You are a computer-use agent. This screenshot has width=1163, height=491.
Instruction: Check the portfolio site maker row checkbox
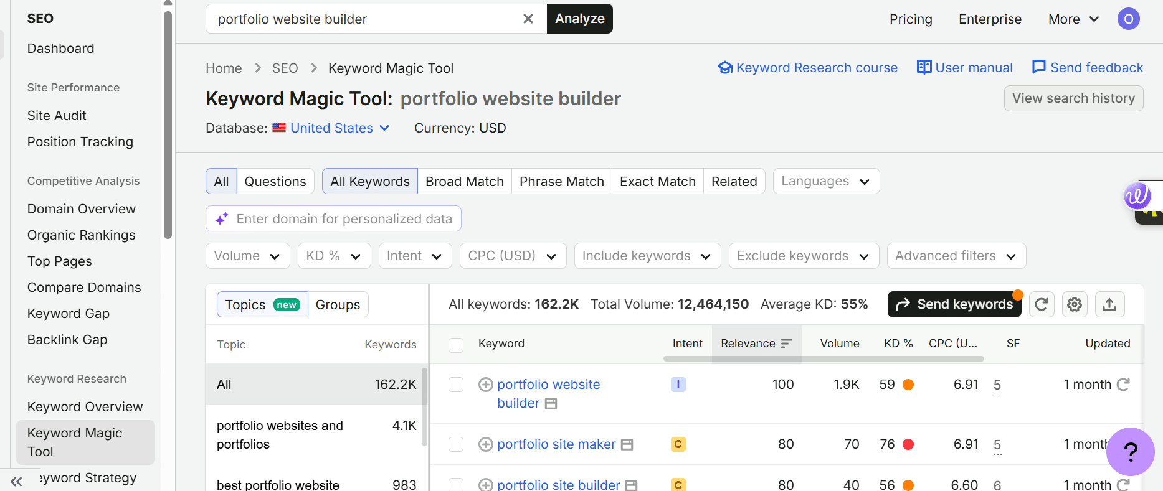click(x=456, y=444)
